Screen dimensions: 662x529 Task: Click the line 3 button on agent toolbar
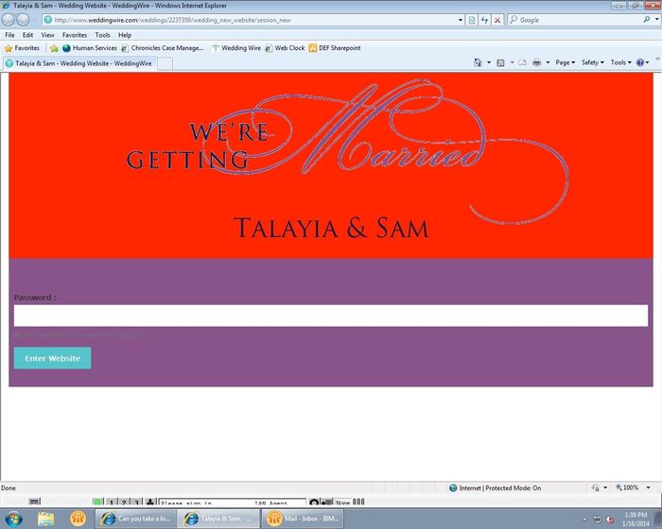click(x=136, y=503)
